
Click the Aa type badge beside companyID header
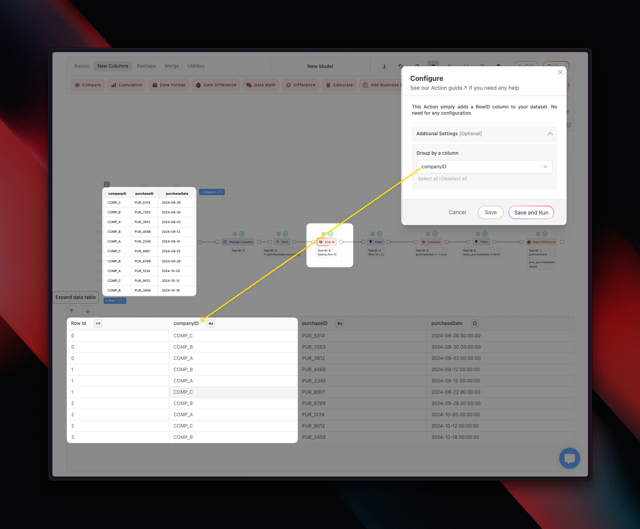click(x=211, y=323)
